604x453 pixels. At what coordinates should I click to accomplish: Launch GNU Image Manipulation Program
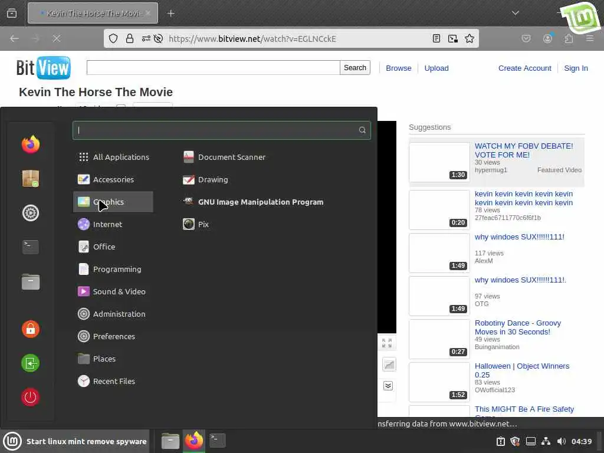(x=253, y=202)
